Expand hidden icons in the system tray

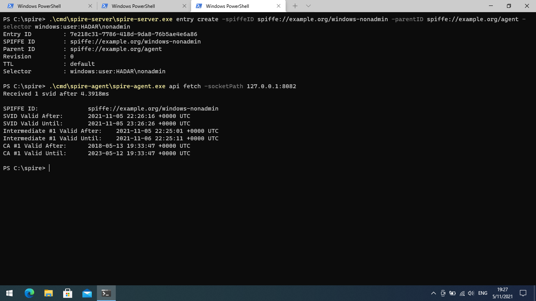click(434, 293)
